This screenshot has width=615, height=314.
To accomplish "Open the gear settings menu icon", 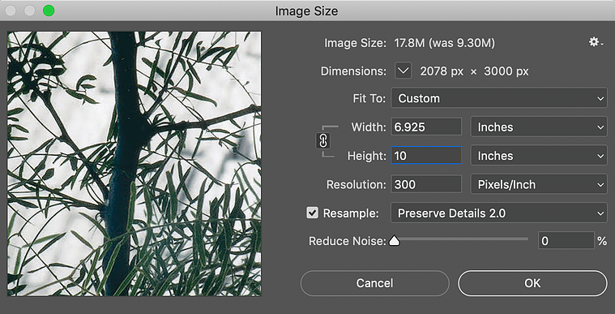I will pyautogui.click(x=596, y=42).
